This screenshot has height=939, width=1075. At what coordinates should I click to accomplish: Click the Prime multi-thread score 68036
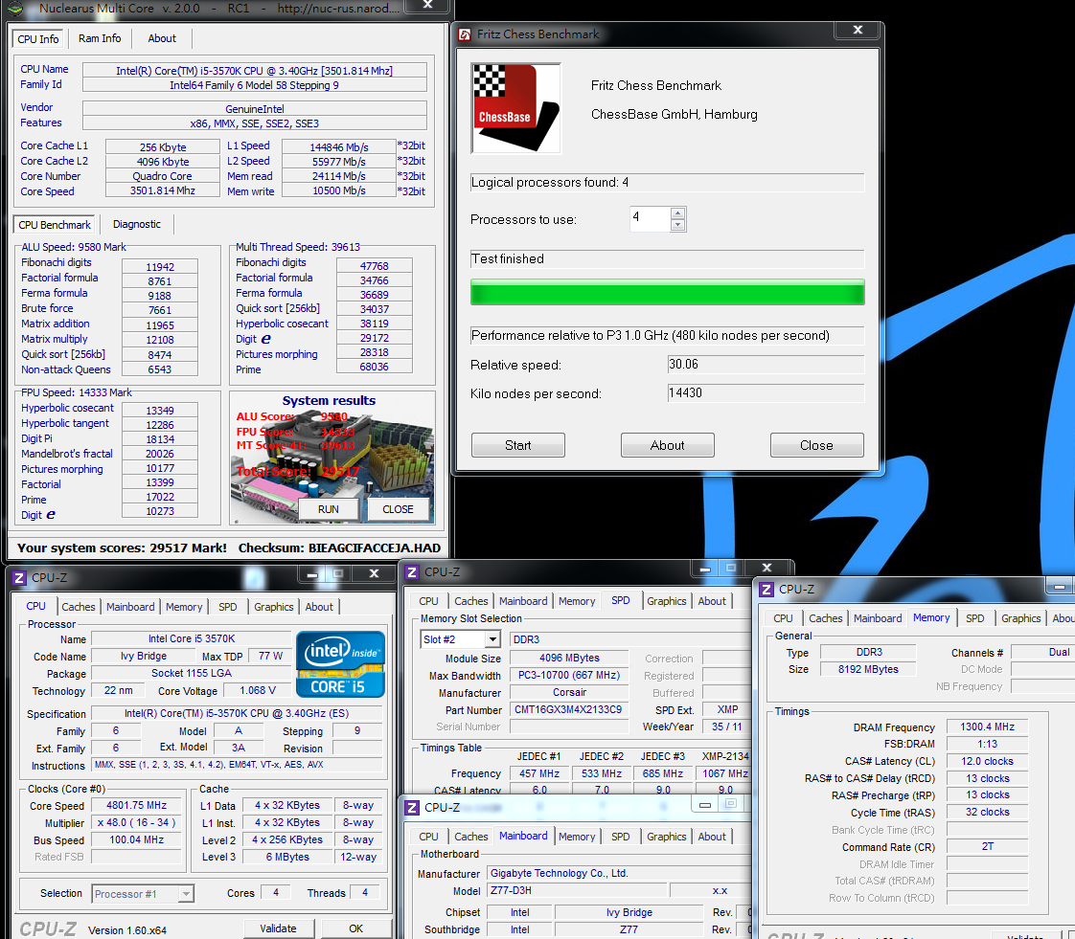(x=375, y=367)
